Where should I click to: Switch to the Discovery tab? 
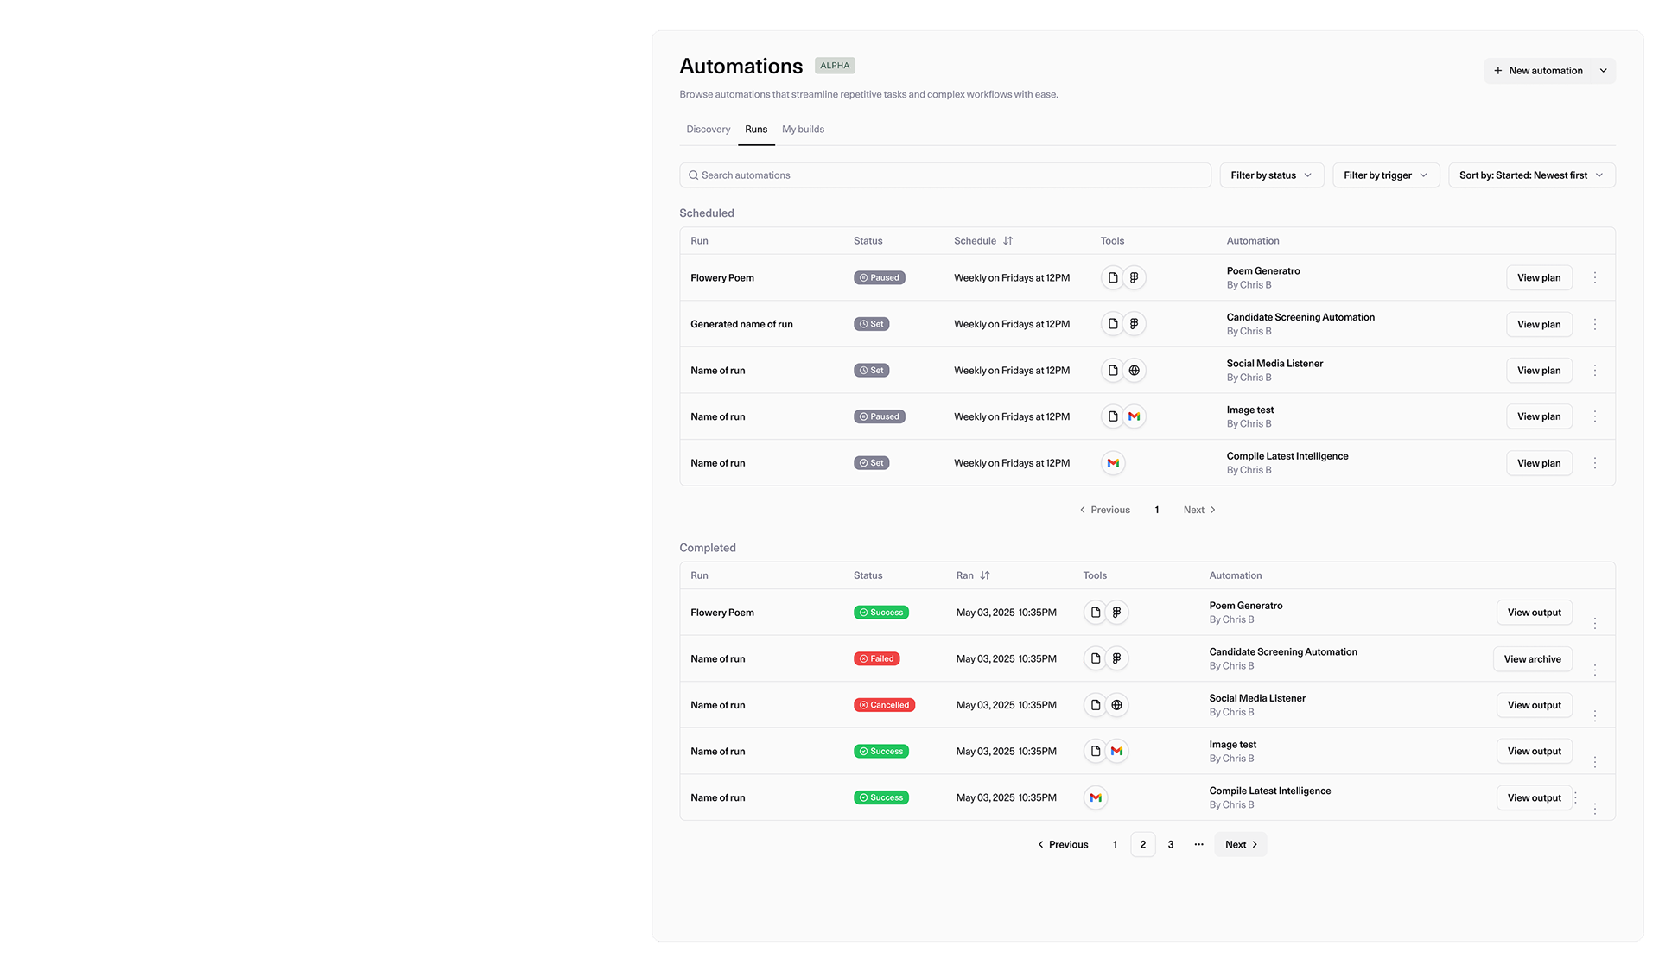pos(708,130)
